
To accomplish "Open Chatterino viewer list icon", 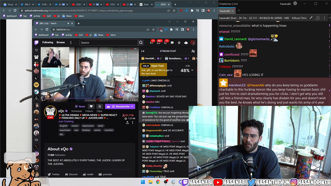I will 318,18.
